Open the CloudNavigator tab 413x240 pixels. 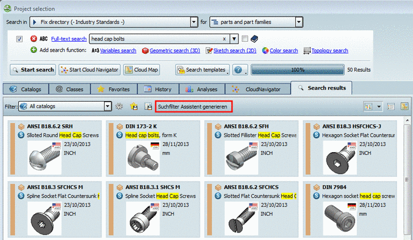[x=258, y=90]
